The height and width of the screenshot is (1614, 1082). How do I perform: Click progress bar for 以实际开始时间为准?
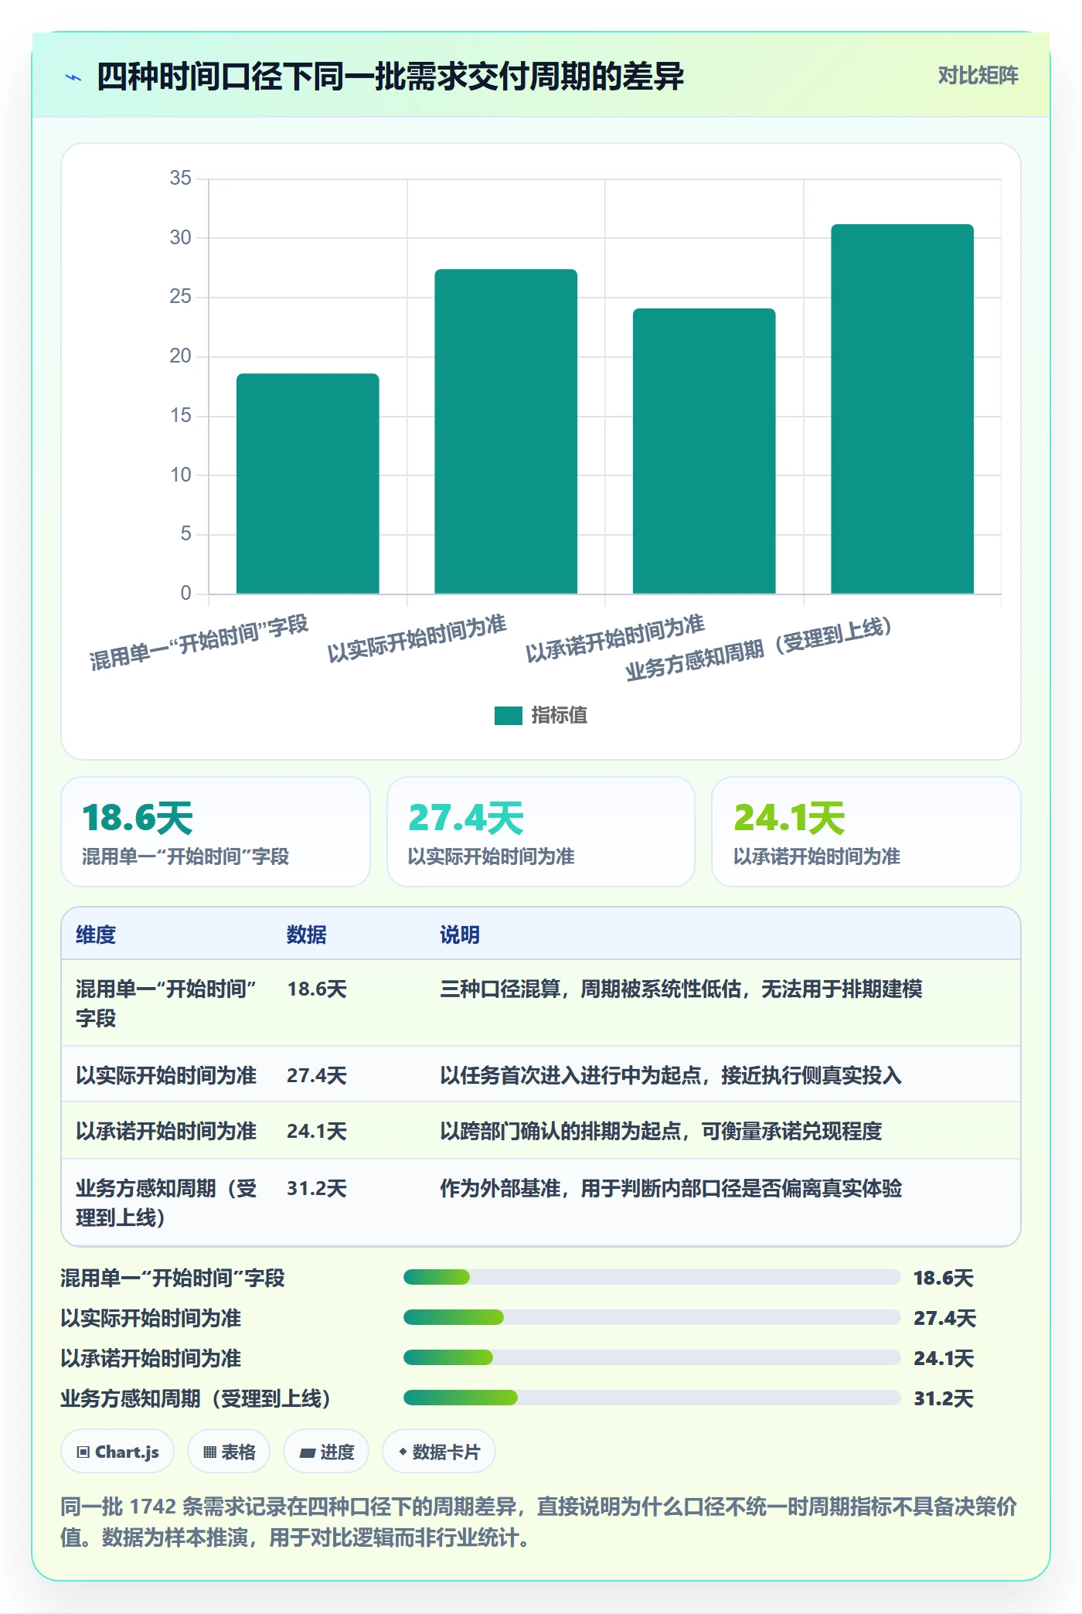(652, 1317)
